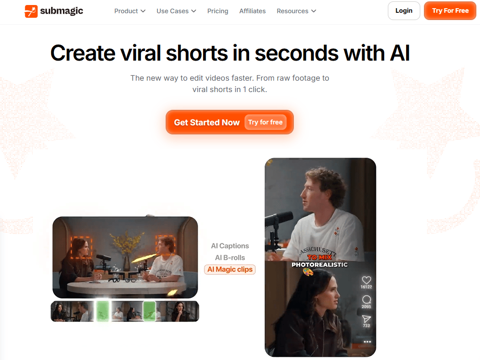Click the Submagic magic wand logo icon
Viewport: 480px width, 360px height.
pos(31,11)
